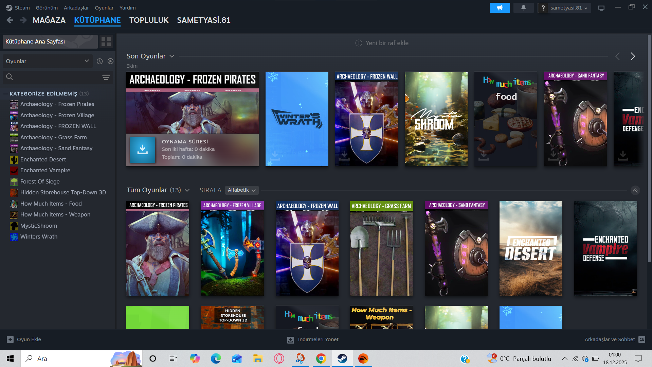Click the library vertical scrollbar

point(649,148)
